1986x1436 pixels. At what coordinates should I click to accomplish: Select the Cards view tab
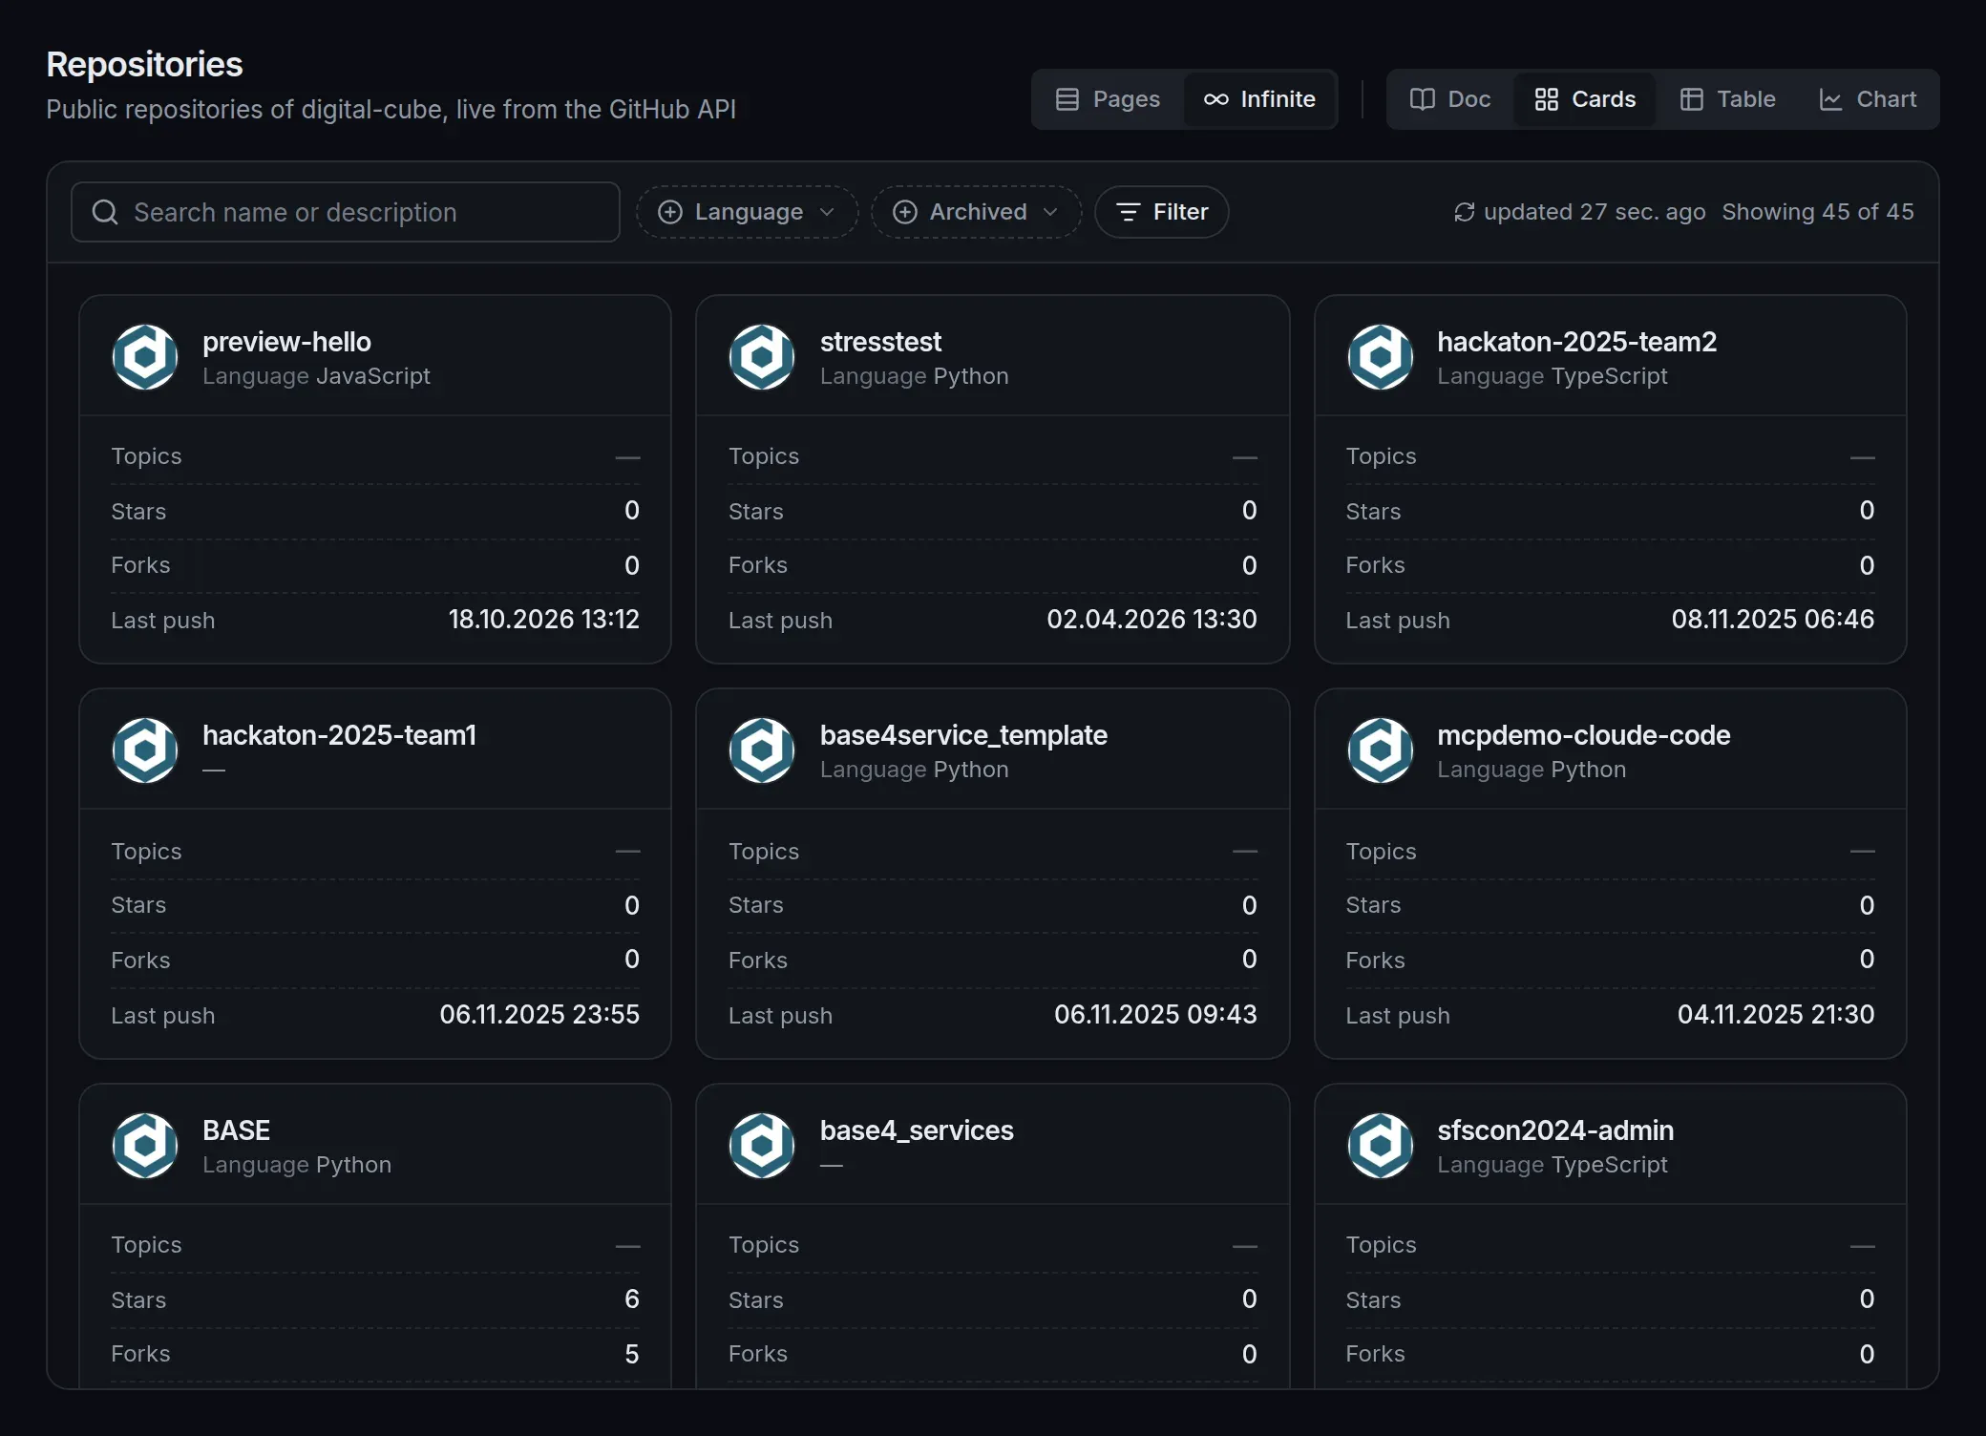pos(1585,99)
